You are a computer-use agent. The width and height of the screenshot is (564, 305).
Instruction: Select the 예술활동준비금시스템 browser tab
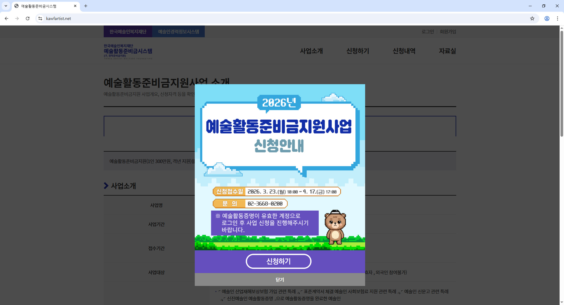click(46, 6)
